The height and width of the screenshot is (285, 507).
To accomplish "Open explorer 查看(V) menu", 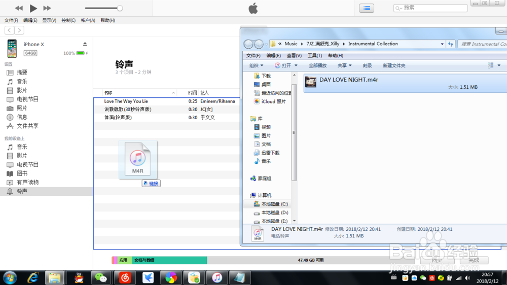I will tap(294, 56).
